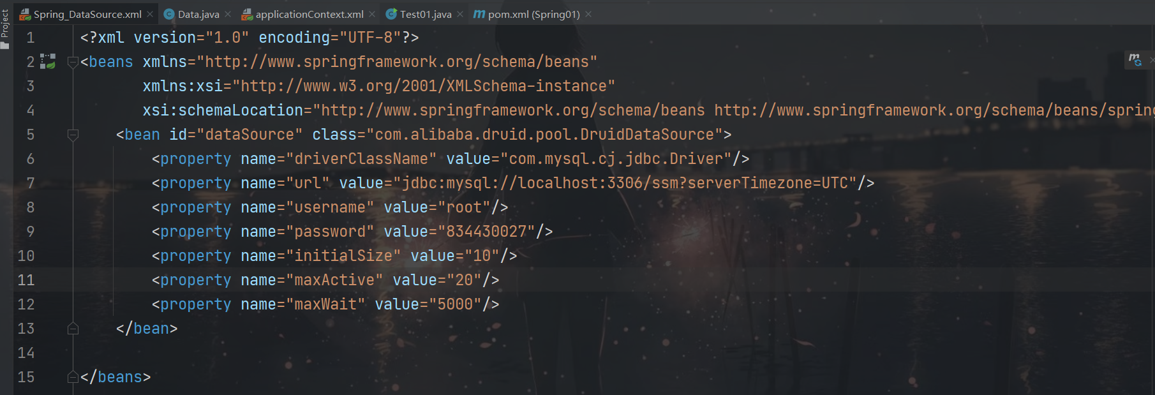Open the Test01.java tab

[425, 14]
